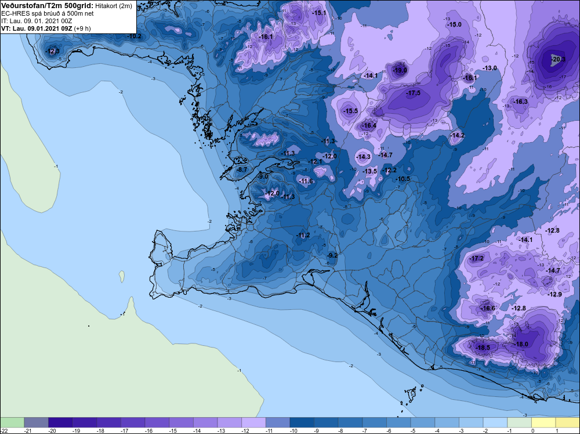Viewport: 580px width, 434px height.
Task: Click the -18.5 temperature label
Action: 483,348
